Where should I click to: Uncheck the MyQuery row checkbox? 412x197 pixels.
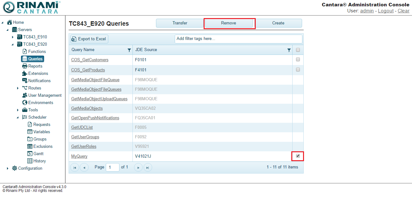pyautogui.click(x=298, y=156)
